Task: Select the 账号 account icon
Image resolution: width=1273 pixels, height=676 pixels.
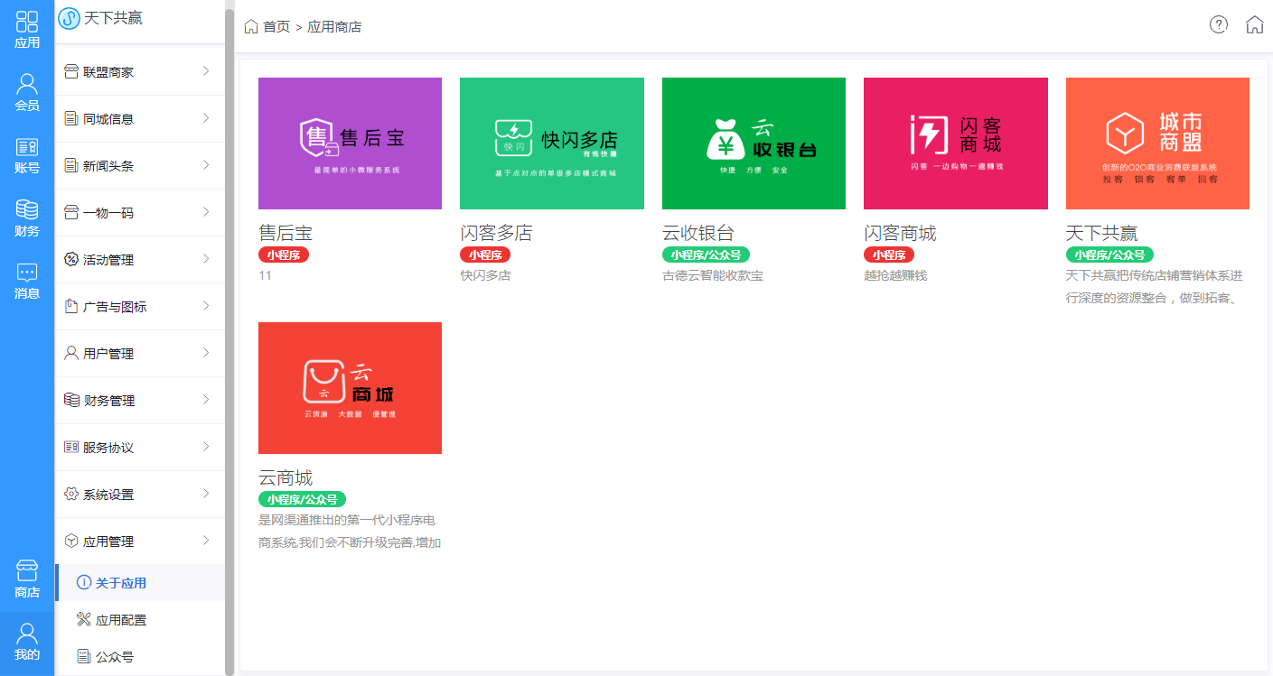Action: click(27, 147)
